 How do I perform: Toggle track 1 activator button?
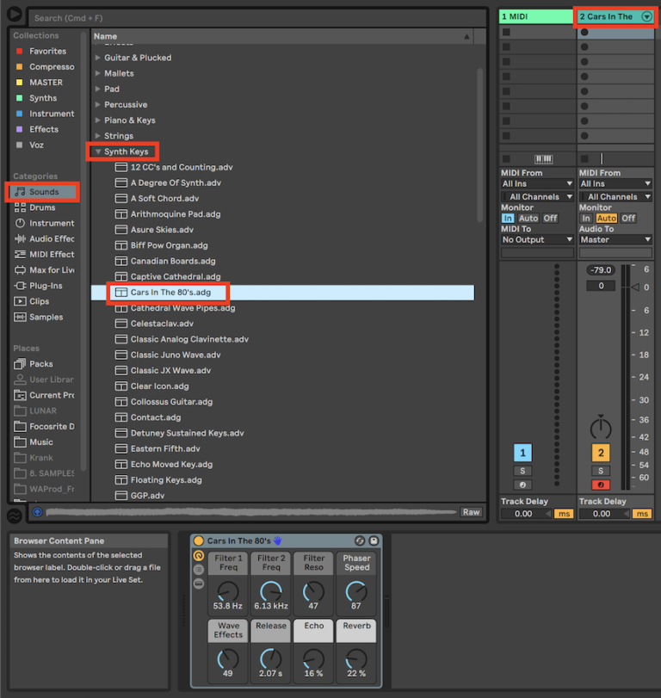coord(522,454)
